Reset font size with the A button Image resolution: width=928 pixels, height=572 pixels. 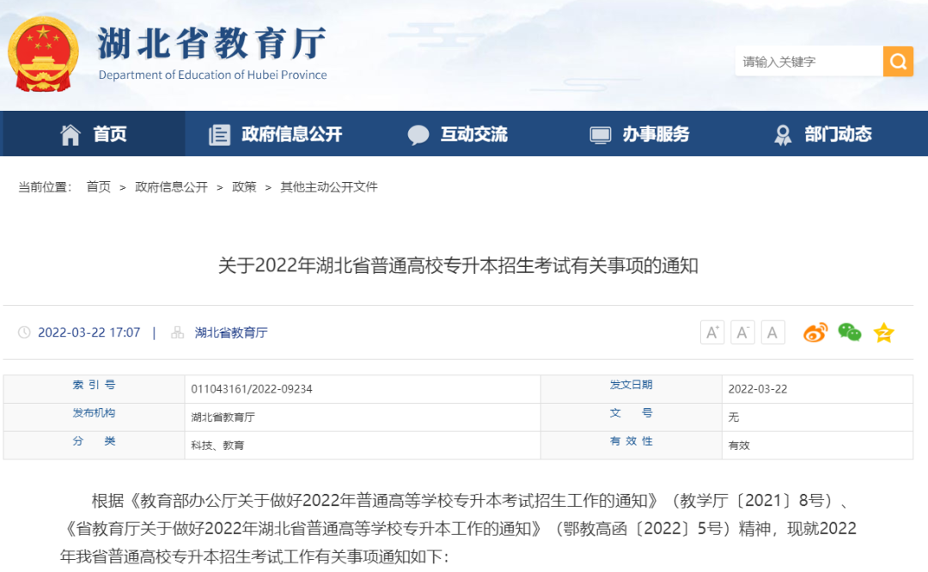click(772, 332)
